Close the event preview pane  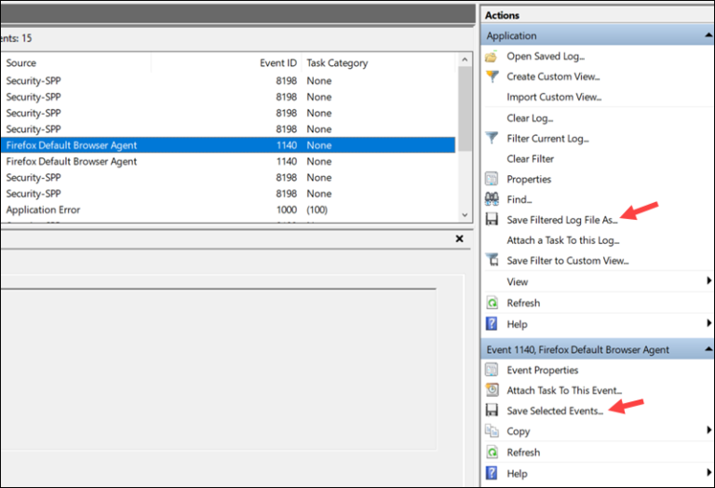click(460, 238)
